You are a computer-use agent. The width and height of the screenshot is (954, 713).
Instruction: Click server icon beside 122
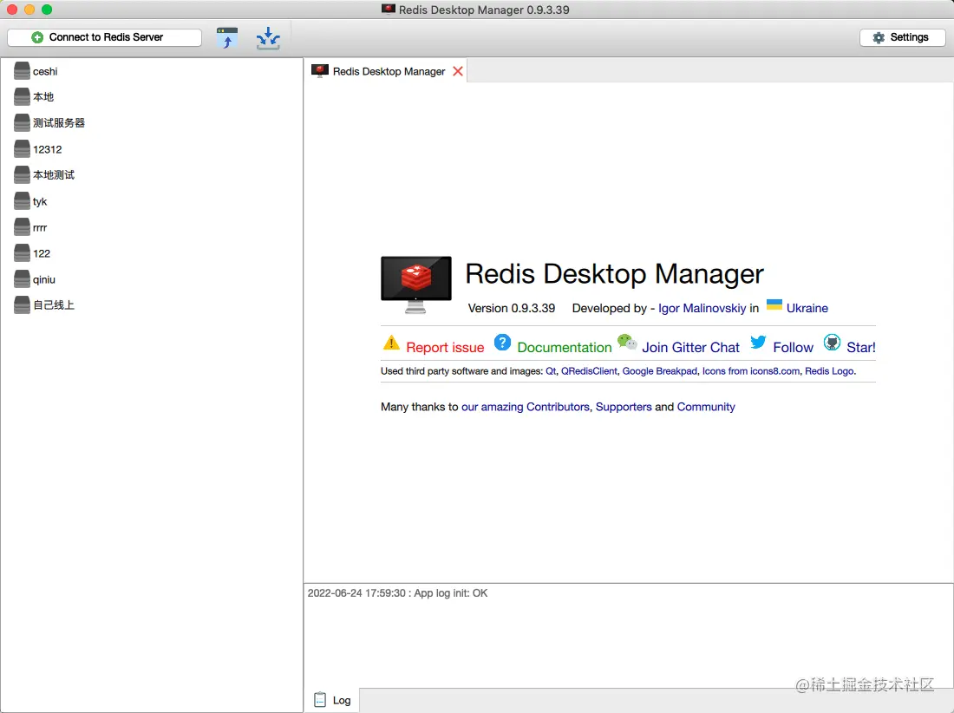tap(22, 253)
